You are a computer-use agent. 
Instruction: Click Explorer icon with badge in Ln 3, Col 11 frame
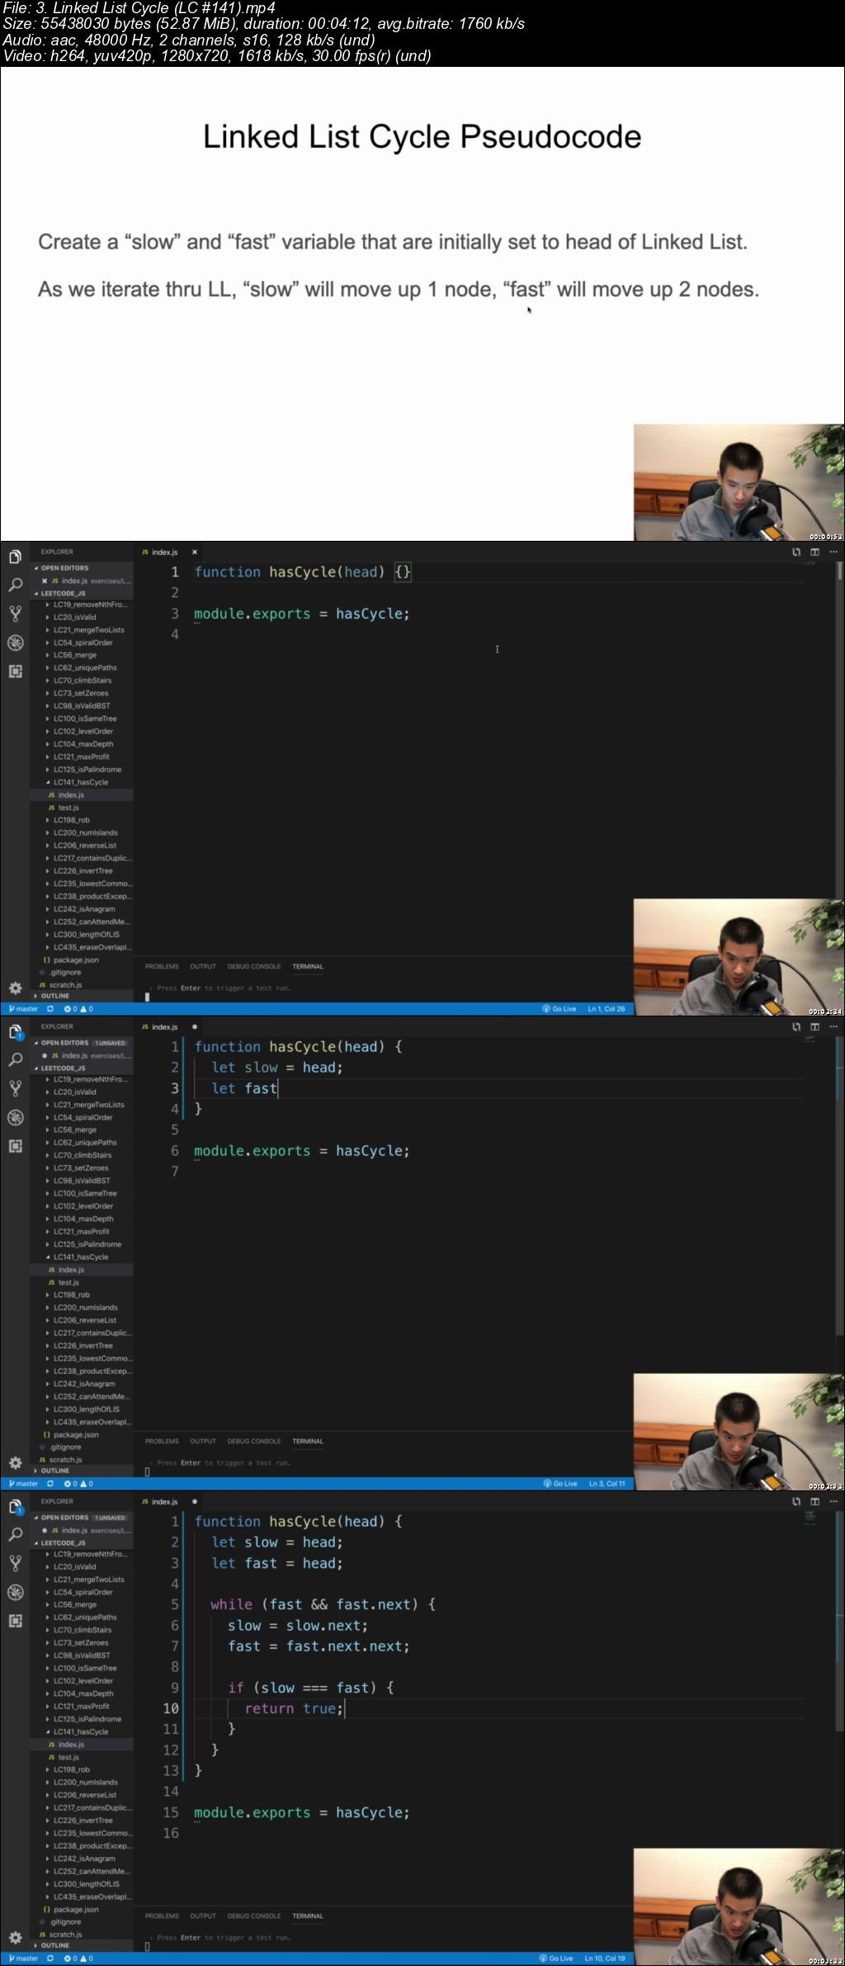tap(15, 1032)
